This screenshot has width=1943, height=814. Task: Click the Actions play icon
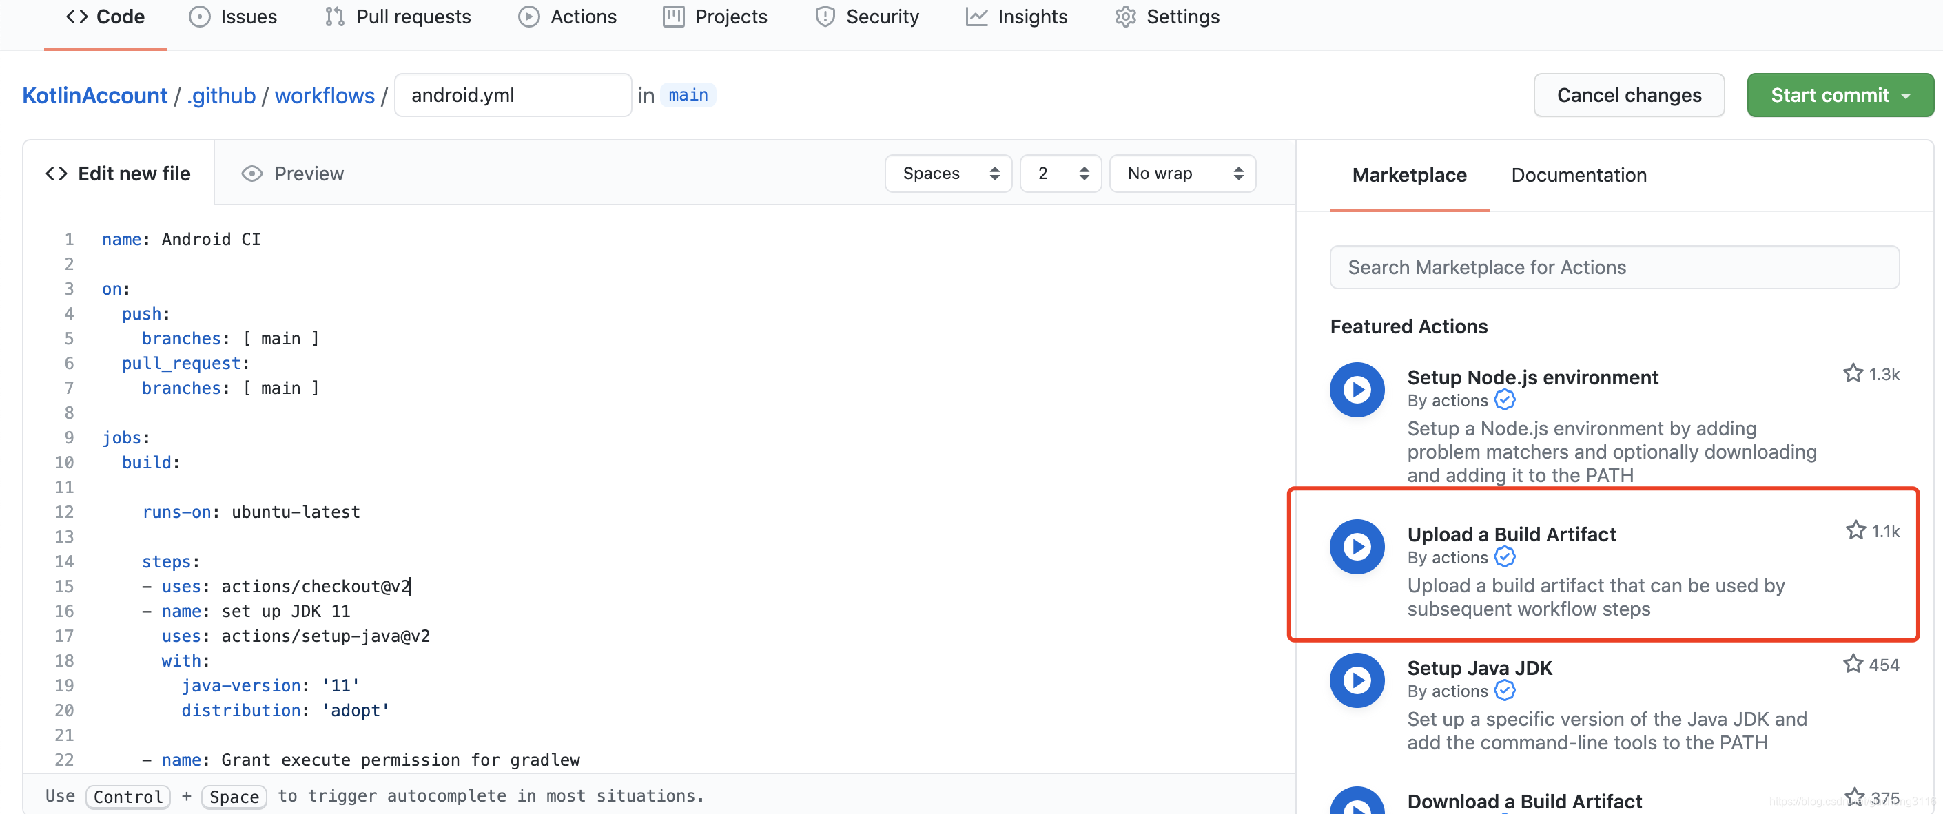531,17
